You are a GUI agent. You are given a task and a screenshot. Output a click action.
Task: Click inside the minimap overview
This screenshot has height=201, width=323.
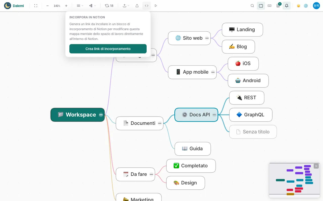point(294,180)
